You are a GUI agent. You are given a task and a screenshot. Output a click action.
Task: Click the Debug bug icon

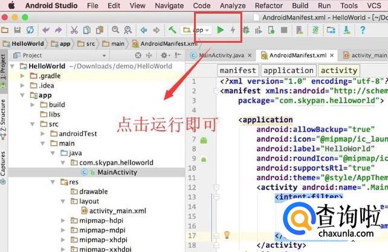246,30
